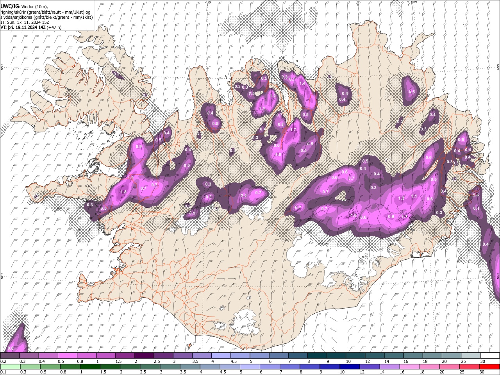Select the upper legend swatch between 18 and 20

(x=433, y=355)
